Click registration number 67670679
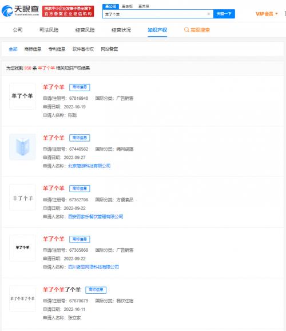The height and width of the screenshot is (331, 286). [x=79, y=301]
